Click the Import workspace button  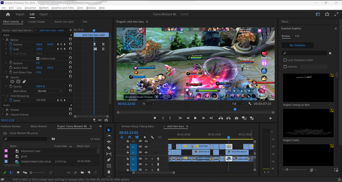(20, 14)
